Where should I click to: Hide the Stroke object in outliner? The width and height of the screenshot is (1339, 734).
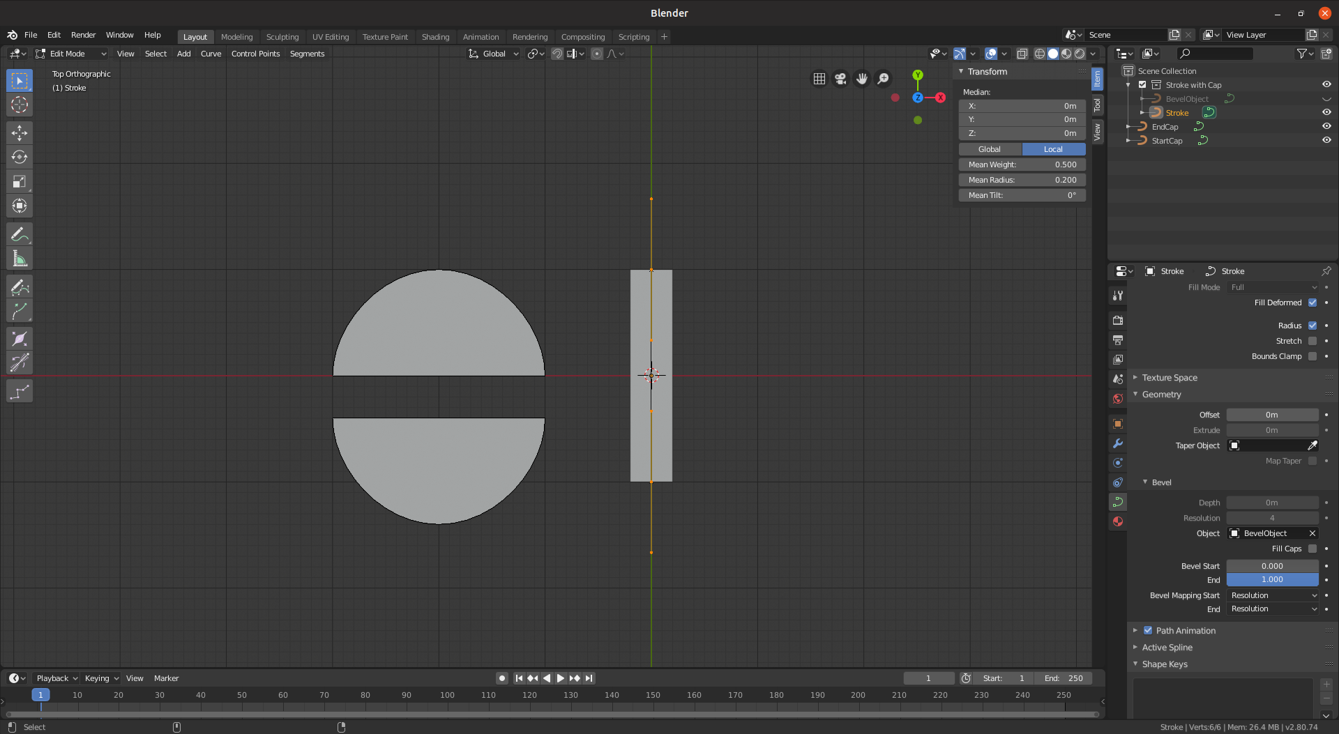(1326, 112)
